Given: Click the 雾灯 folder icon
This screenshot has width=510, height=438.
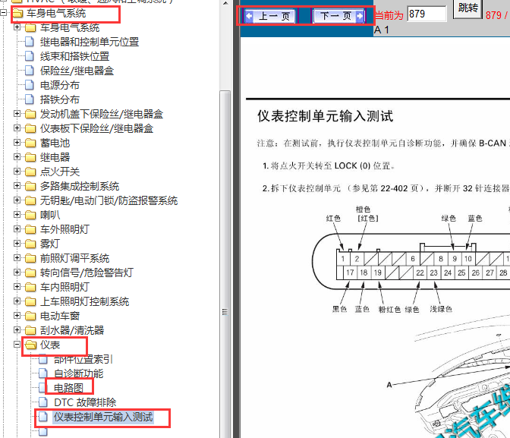Looking at the screenshot, I should pyautogui.click(x=30, y=244).
